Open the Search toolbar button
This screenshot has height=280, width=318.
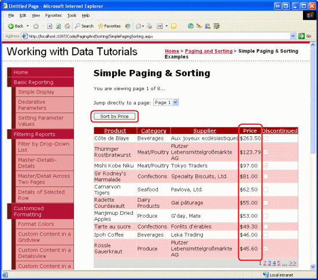pyautogui.click(x=84, y=26)
